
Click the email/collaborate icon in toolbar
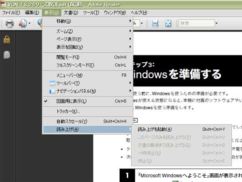pyautogui.click(x=23, y=23)
